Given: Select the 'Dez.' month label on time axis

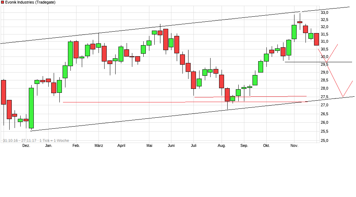Looking at the screenshot, I should coord(26,145).
